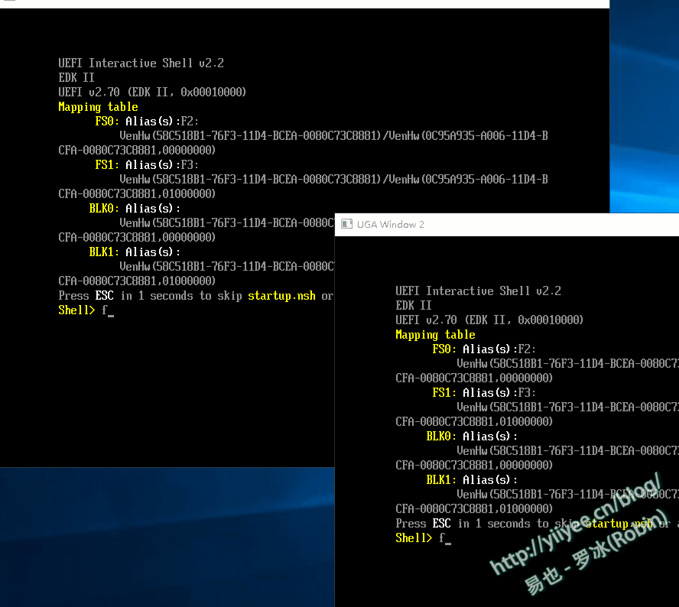Click the UGA Window 2 title bar icon
679x607 pixels.
[x=346, y=224]
